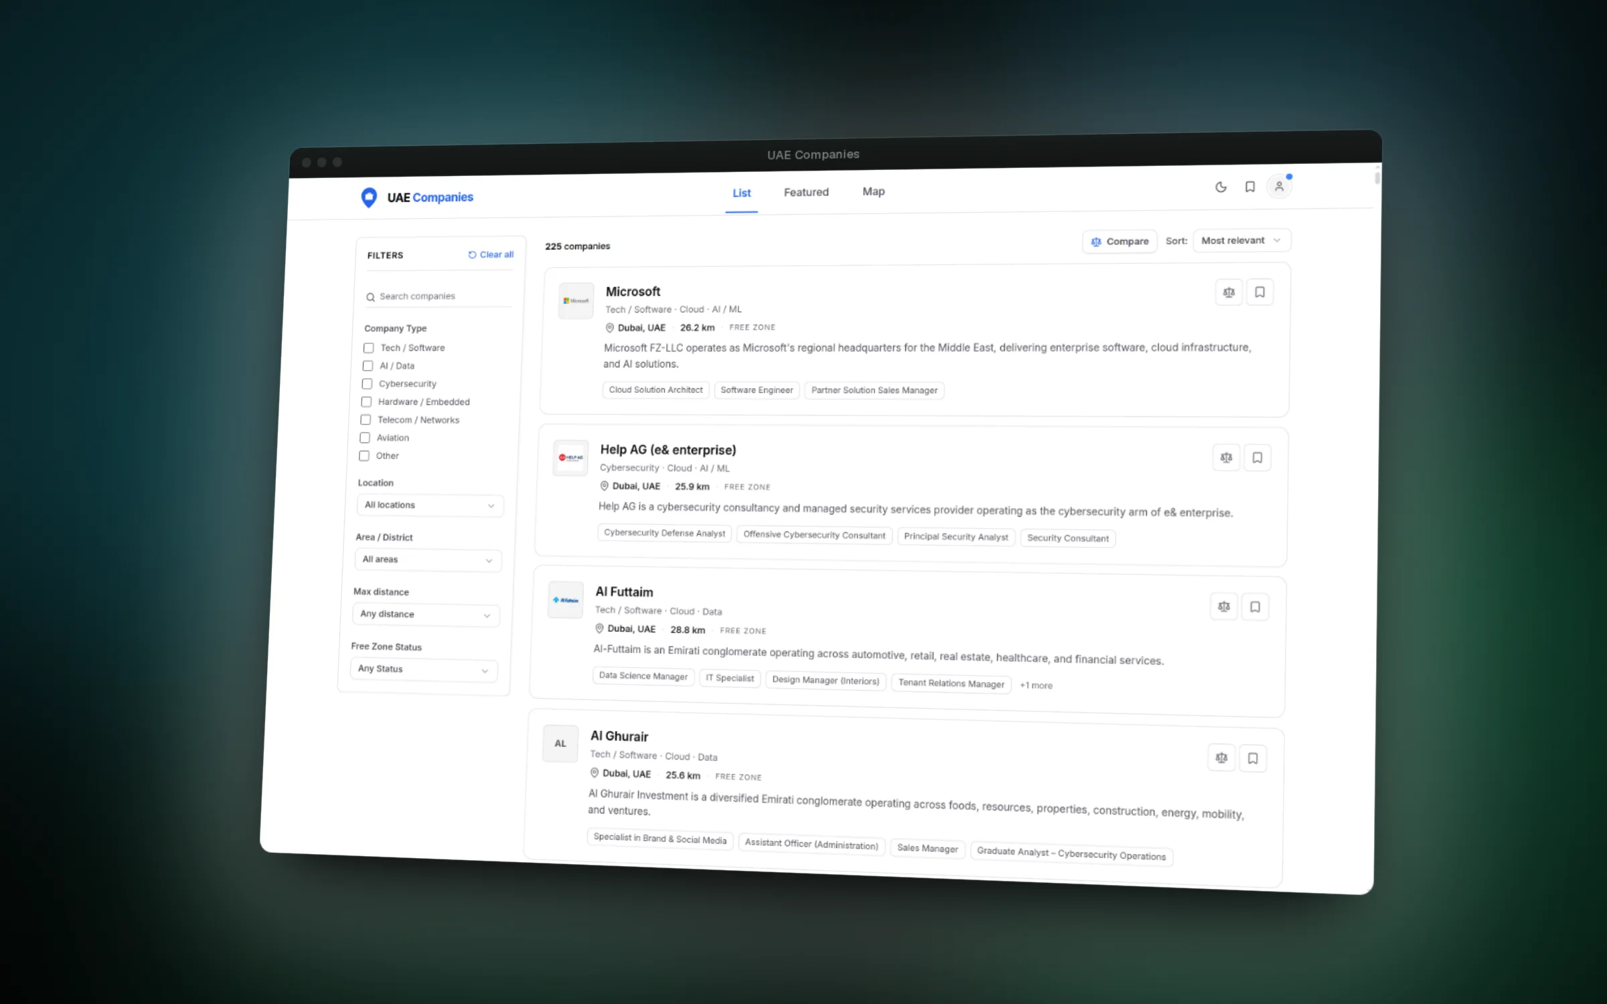Viewport: 1607px width, 1004px height.
Task: Click the location pin on Help AG card
Action: pyautogui.click(x=604, y=486)
